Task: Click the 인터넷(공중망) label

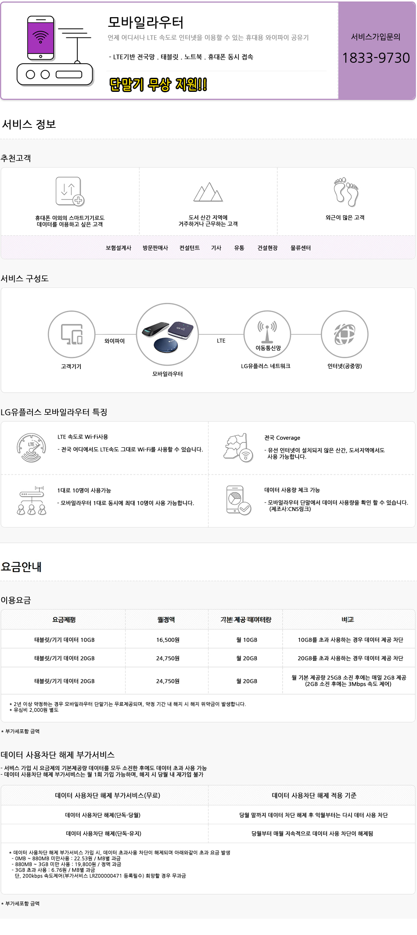Action: pos(345,366)
